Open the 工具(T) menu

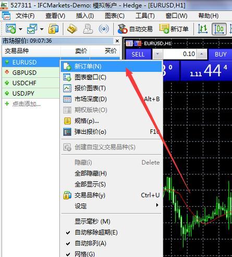point(145,16)
